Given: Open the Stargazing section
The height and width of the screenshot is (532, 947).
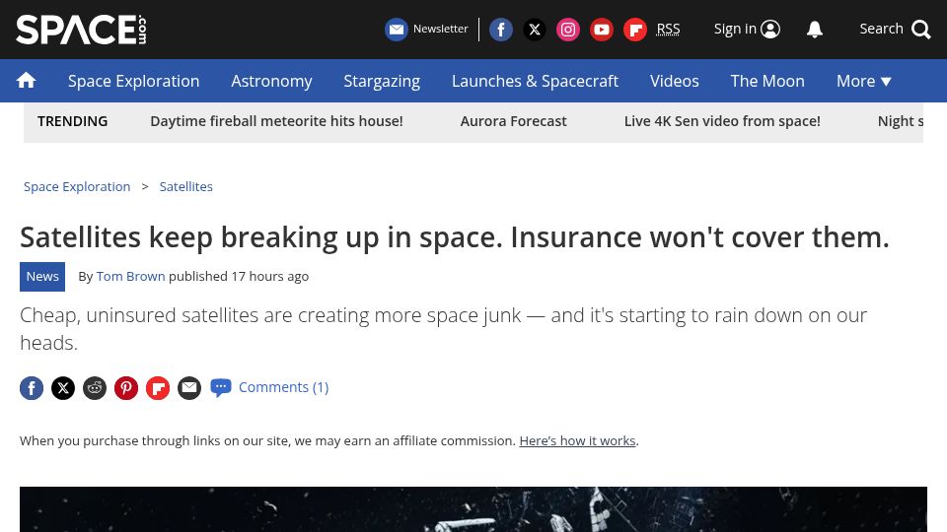Looking at the screenshot, I should pyautogui.click(x=382, y=81).
